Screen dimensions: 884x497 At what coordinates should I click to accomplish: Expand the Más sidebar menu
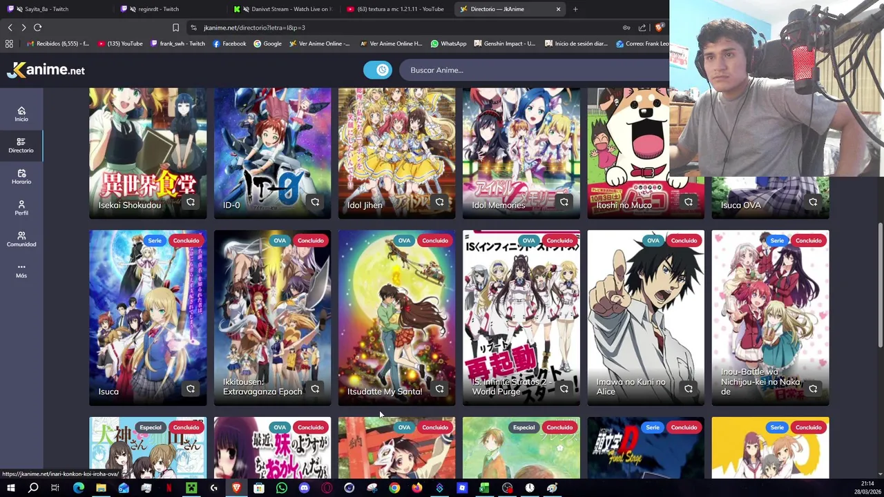(x=21, y=271)
